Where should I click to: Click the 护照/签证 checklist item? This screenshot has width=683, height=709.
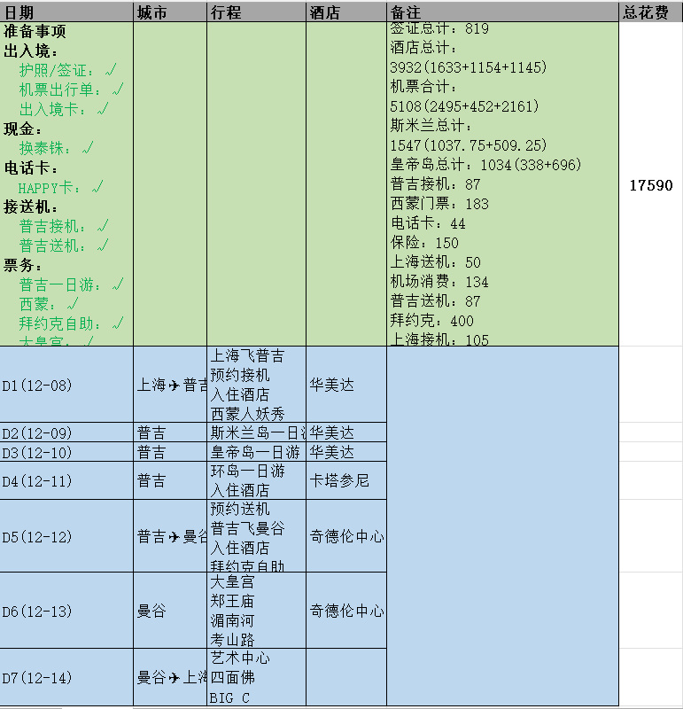67,70
